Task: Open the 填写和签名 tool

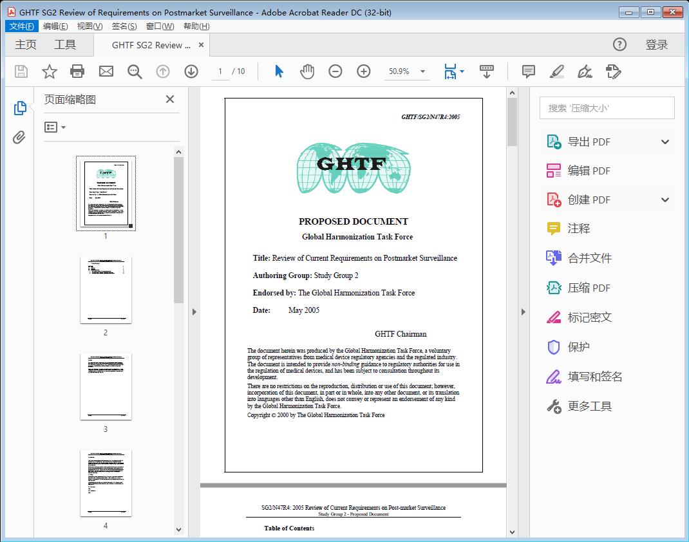Action: tap(584, 377)
